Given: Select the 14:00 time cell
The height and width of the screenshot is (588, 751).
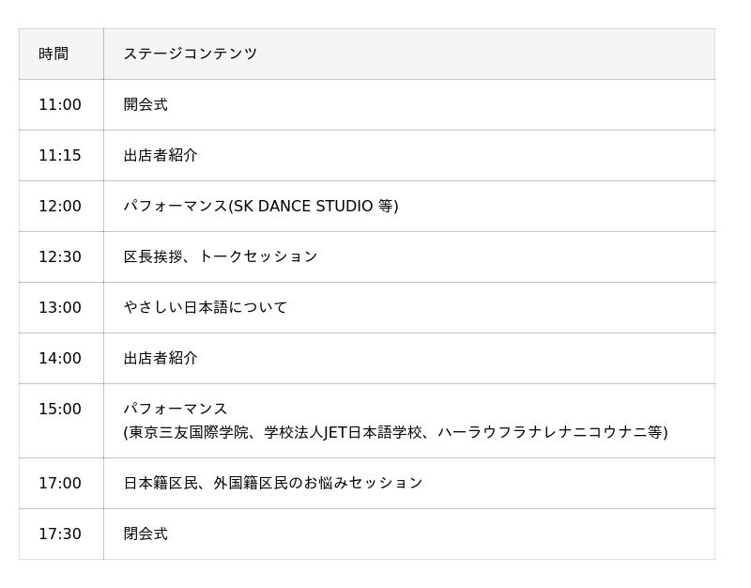Looking at the screenshot, I should point(60,359).
